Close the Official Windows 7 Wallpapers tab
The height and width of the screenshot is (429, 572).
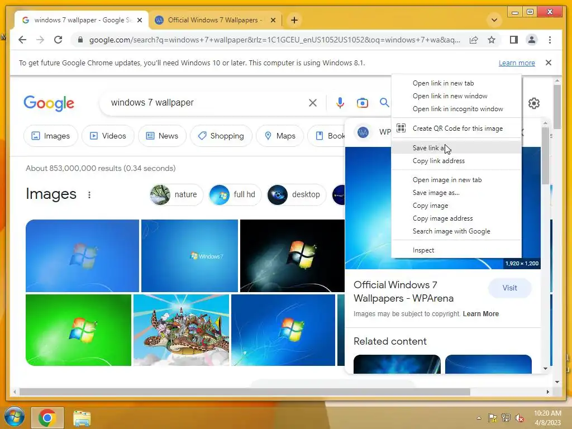click(x=273, y=20)
